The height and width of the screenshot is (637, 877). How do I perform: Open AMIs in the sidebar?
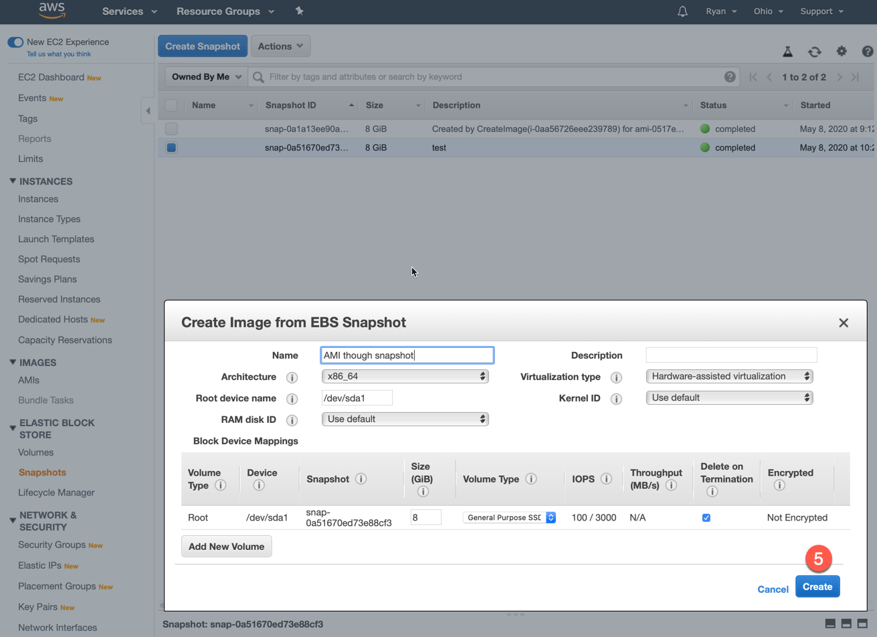pos(29,380)
